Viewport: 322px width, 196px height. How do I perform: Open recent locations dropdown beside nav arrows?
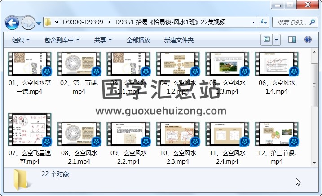pos(39,23)
